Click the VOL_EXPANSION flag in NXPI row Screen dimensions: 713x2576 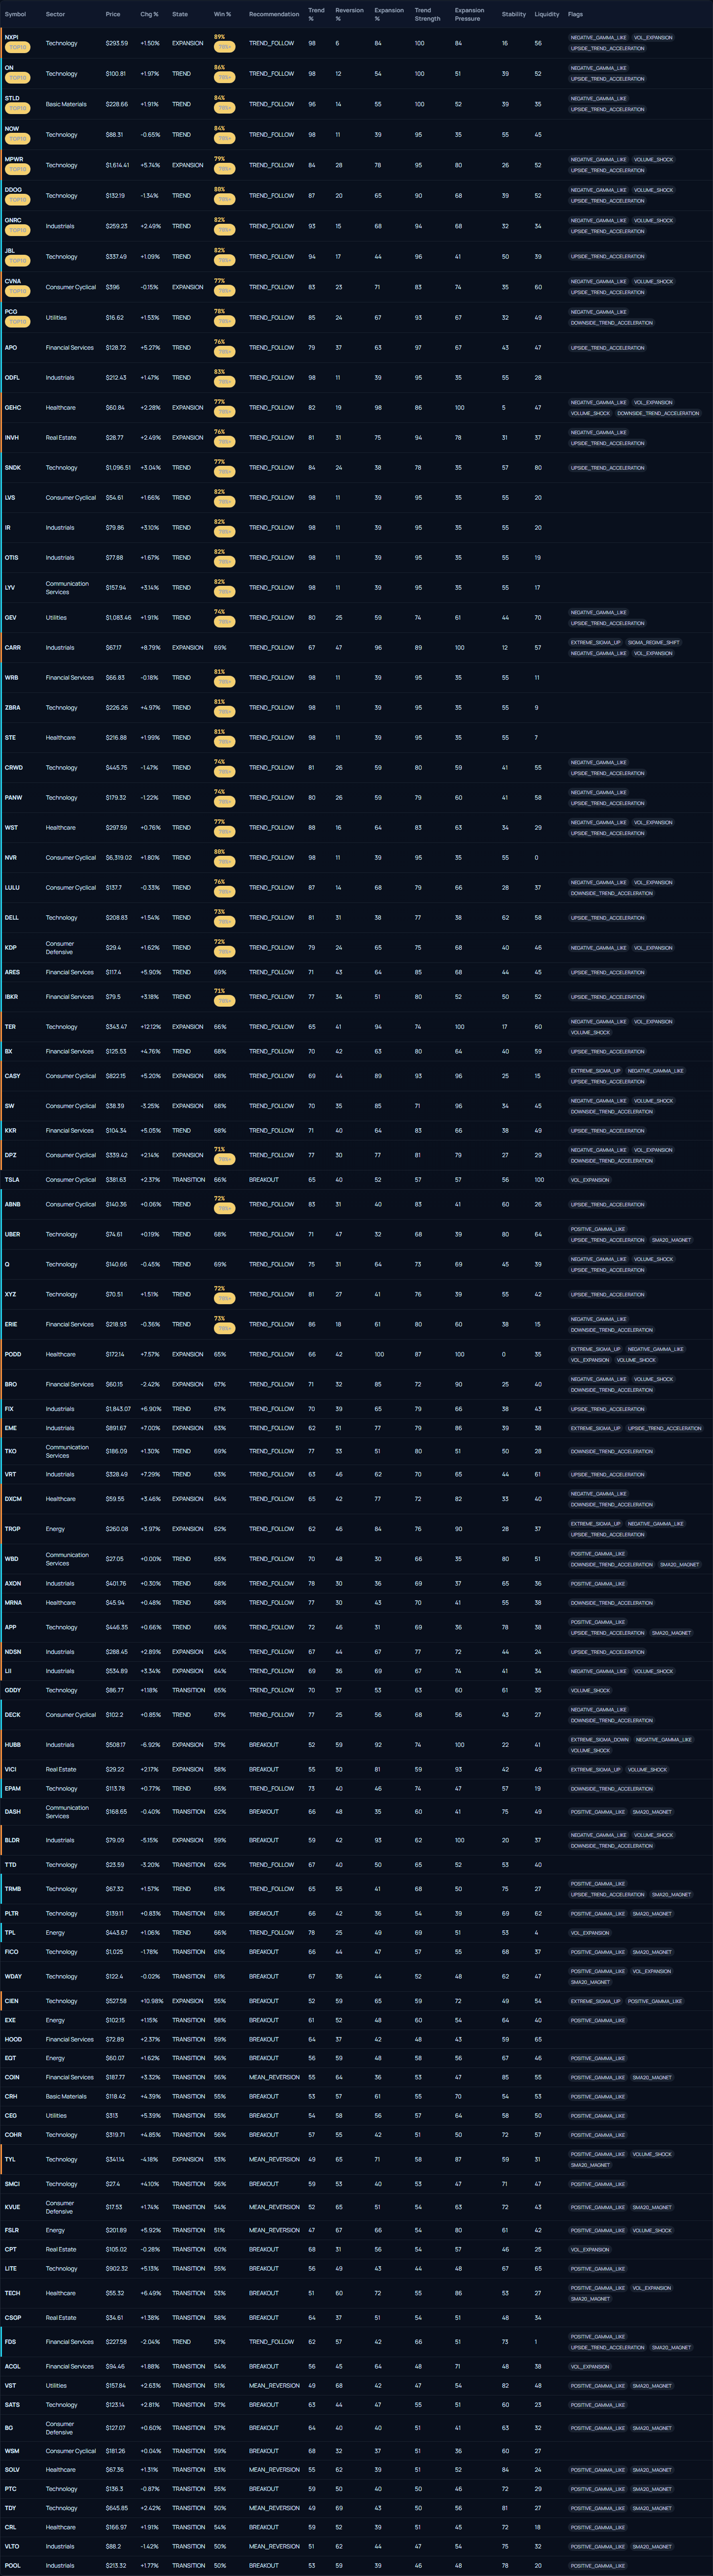click(x=653, y=38)
